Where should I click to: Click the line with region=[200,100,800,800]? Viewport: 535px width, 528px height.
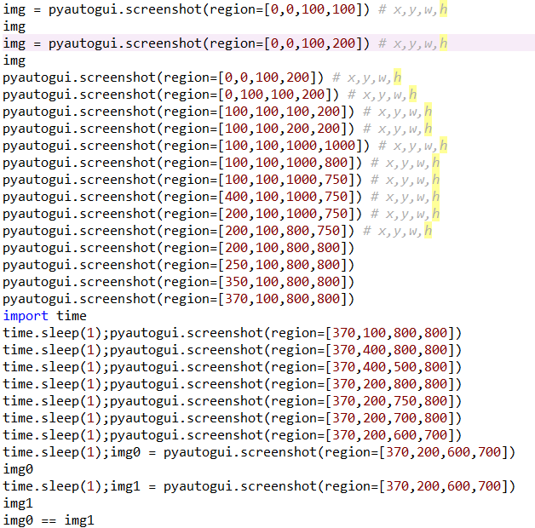[179, 248]
